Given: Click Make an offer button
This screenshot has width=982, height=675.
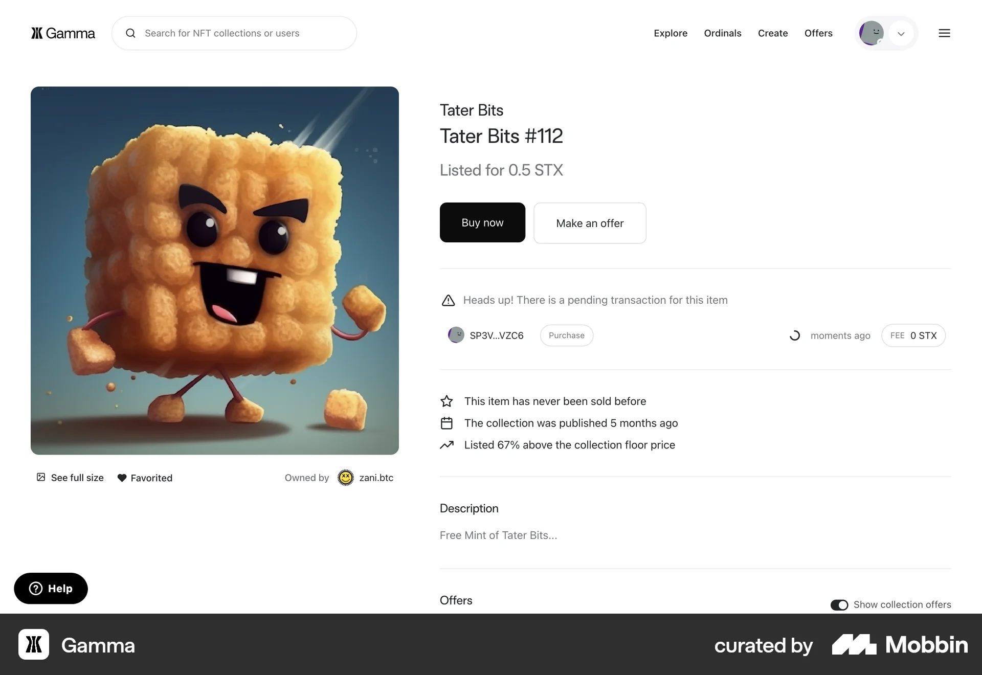Looking at the screenshot, I should (x=590, y=223).
